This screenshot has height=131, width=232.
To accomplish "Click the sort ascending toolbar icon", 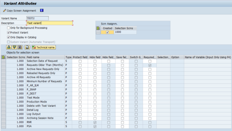I will (9, 47).
